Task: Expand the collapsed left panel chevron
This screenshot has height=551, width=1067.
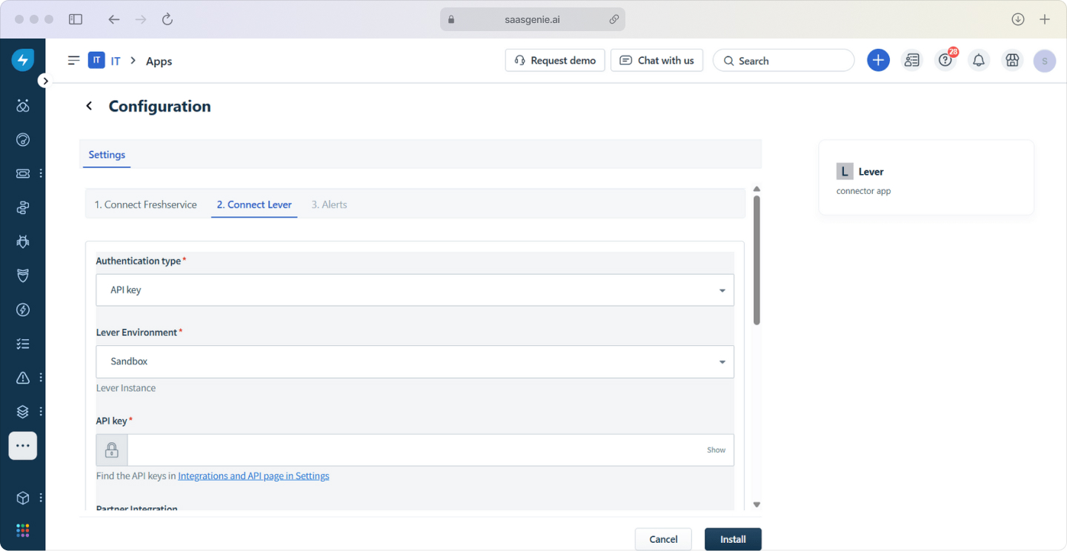Action: click(45, 81)
